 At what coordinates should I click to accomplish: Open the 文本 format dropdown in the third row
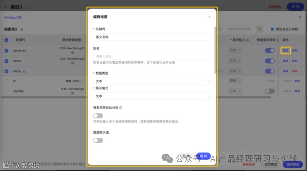235,71
